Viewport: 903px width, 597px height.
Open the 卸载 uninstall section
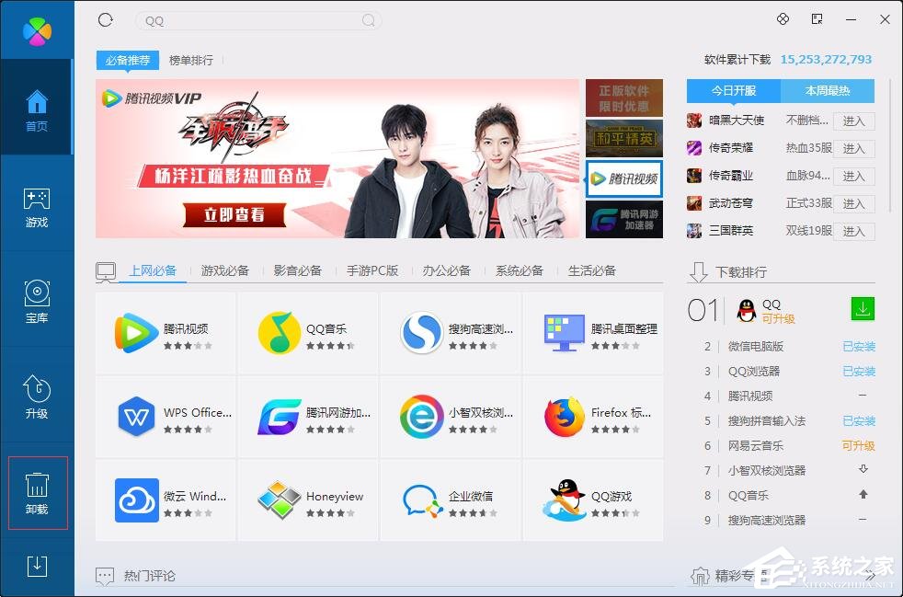[x=37, y=492]
